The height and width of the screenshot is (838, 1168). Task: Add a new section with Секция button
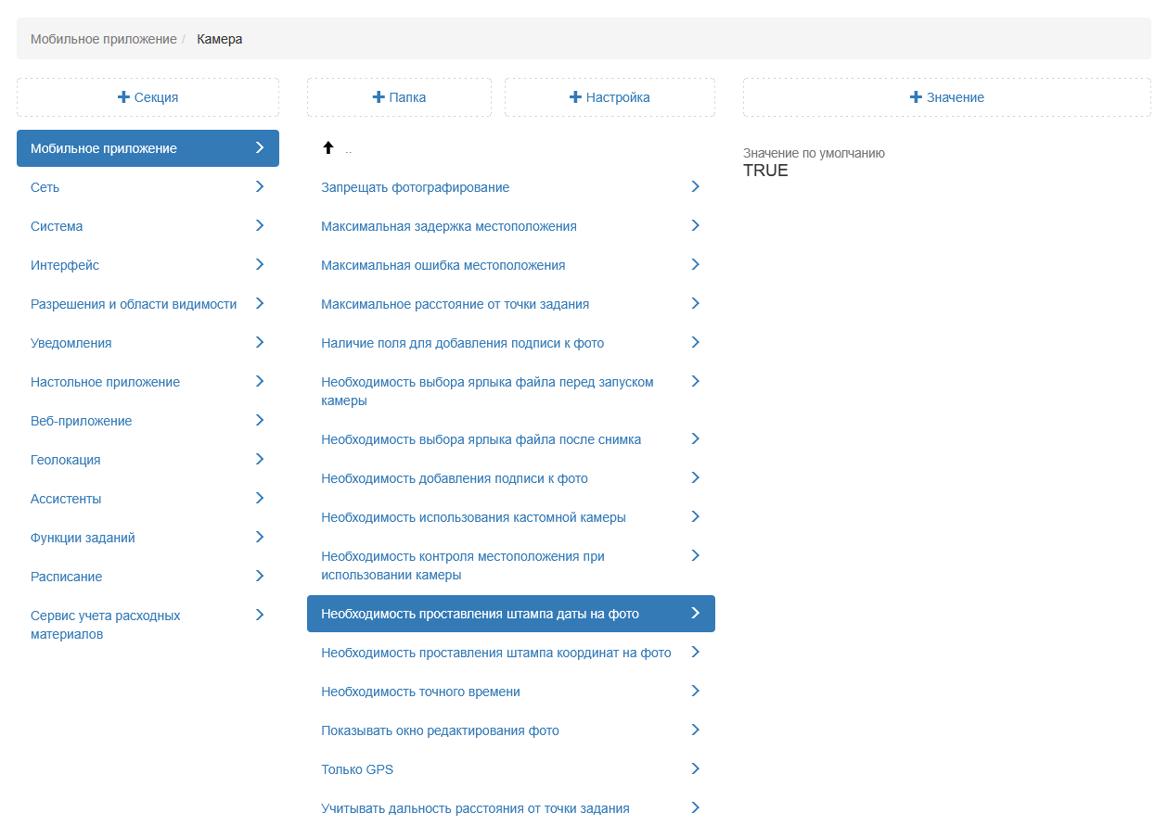coord(148,97)
